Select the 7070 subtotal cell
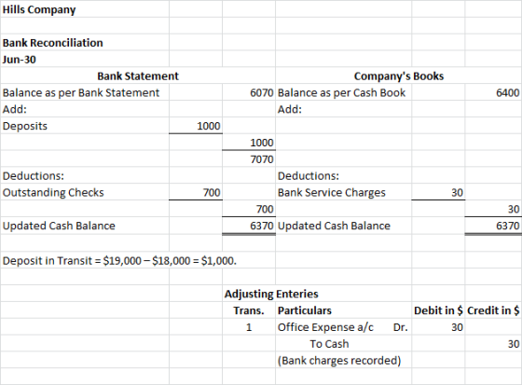 click(x=262, y=159)
